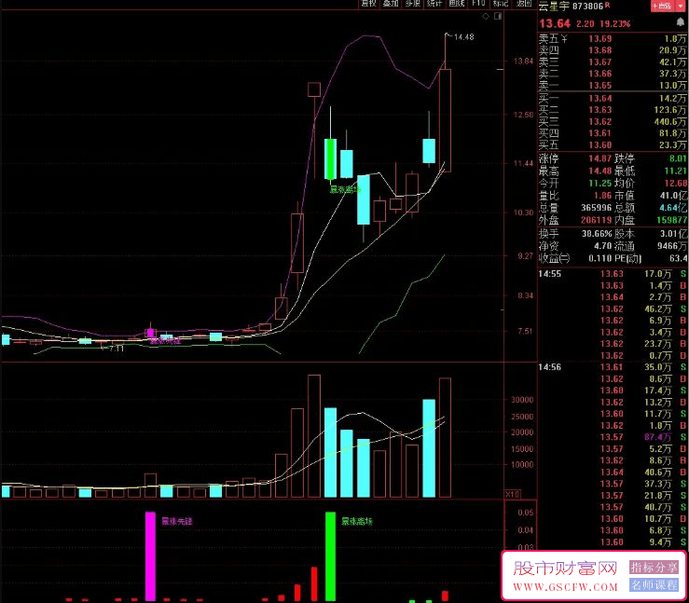Click the green 暴涨离场 label on candlestick chart
The height and width of the screenshot is (603, 689).
tap(345, 190)
